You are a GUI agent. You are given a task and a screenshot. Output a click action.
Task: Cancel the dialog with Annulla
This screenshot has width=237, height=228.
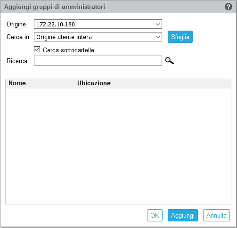pyautogui.click(x=216, y=215)
